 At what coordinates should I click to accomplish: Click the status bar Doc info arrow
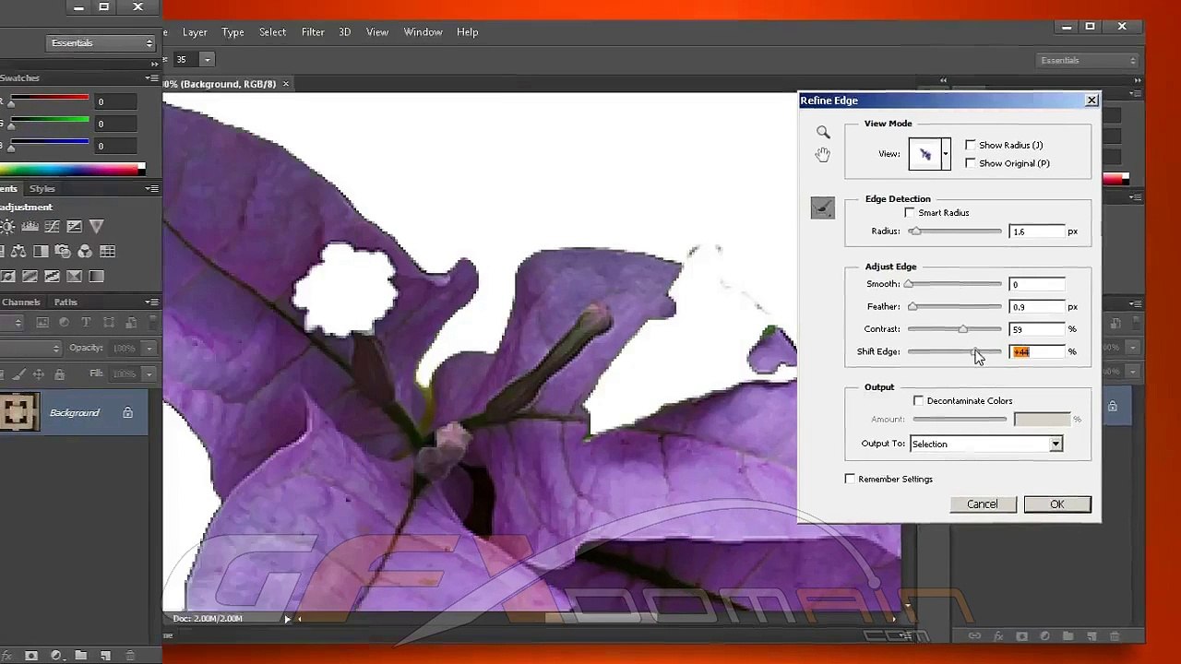coord(287,619)
